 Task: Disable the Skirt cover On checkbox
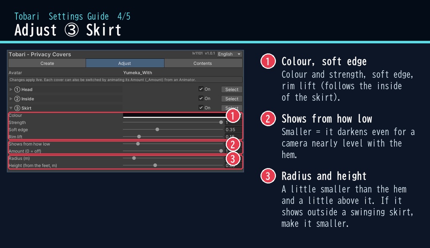[201, 108]
